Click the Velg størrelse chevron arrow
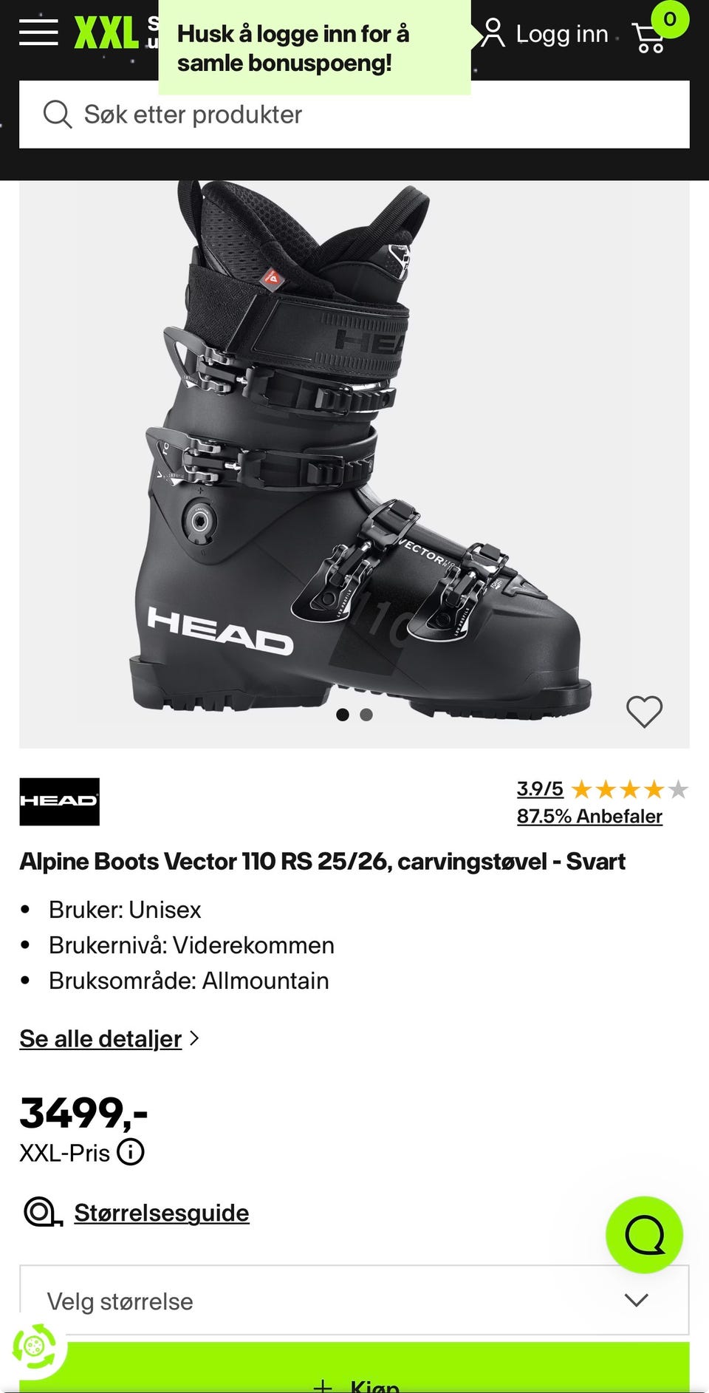Image resolution: width=709 pixels, height=1393 pixels. point(636,1300)
